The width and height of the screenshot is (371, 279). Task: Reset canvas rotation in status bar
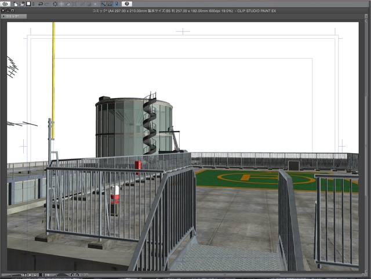pos(82,275)
